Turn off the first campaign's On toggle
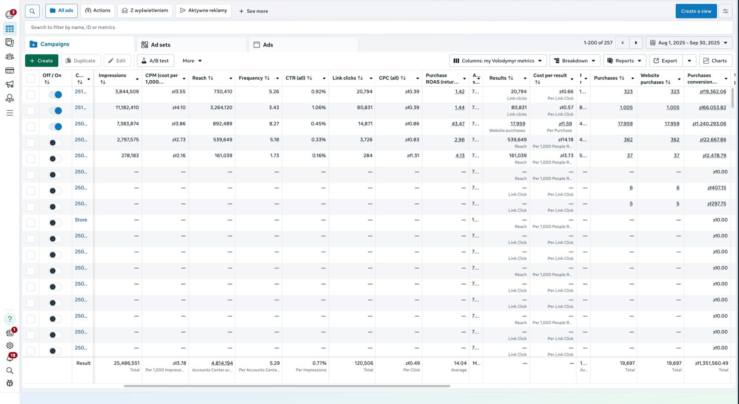Image resolution: width=739 pixels, height=404 pixels. tap(55, 95)
